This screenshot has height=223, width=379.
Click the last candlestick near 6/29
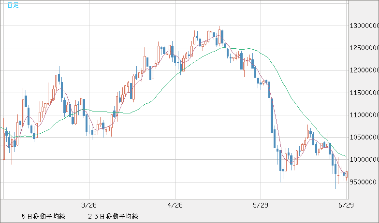pyautogui.click(x=347, y=175)
